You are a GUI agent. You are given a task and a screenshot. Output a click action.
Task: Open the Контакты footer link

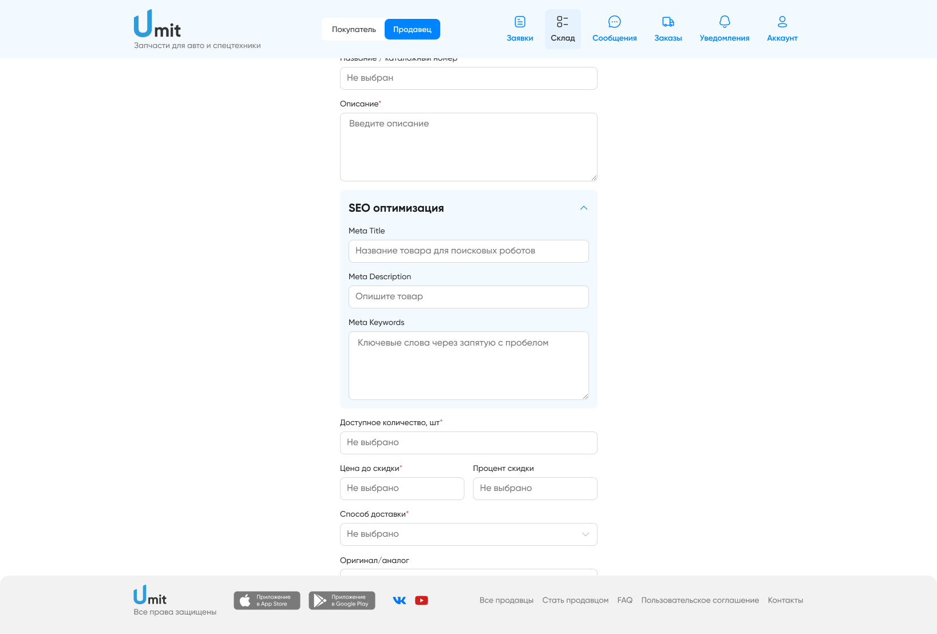[785, 600]
